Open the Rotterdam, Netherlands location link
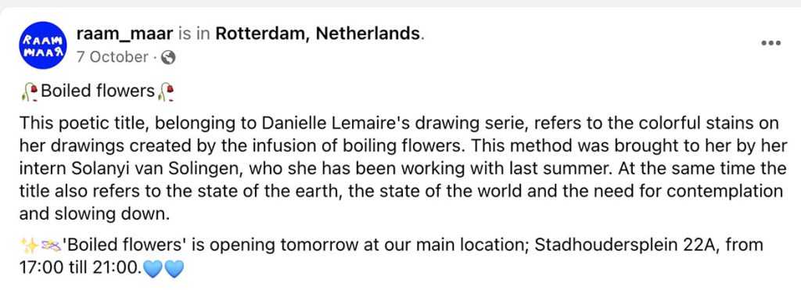This screenshot has height=290, width=801. pos(318,34)
